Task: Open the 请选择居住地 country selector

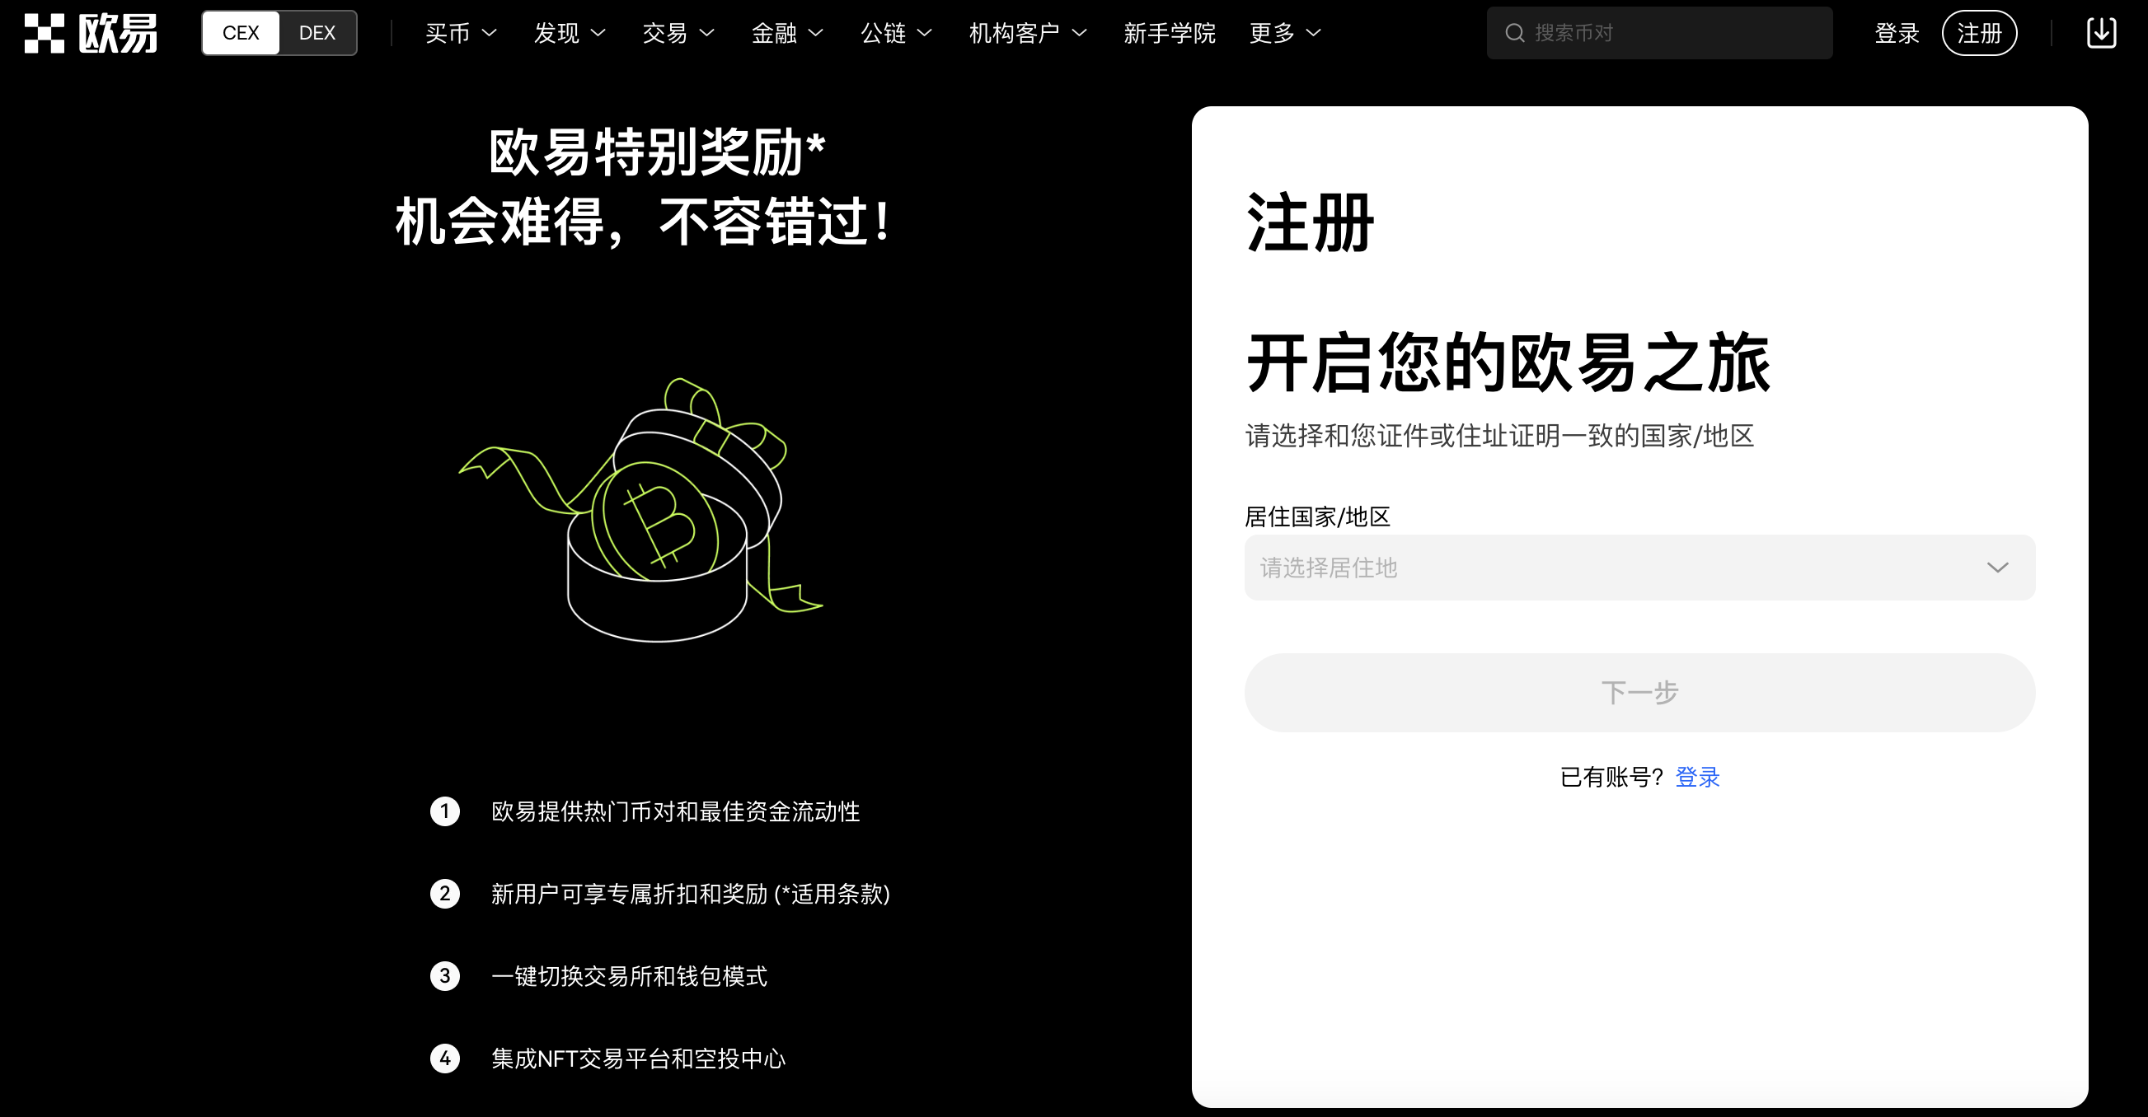Action: (x=1639, y=568)
